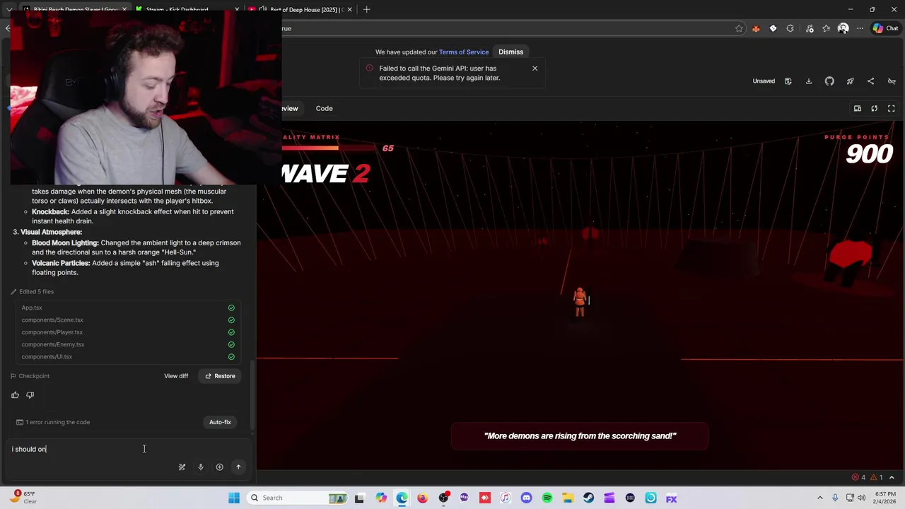Image resolution: width=905 pixels, height=509 pixels.
Task: Open the browser three-dots settings menu
Action: [x=860, y=28]
